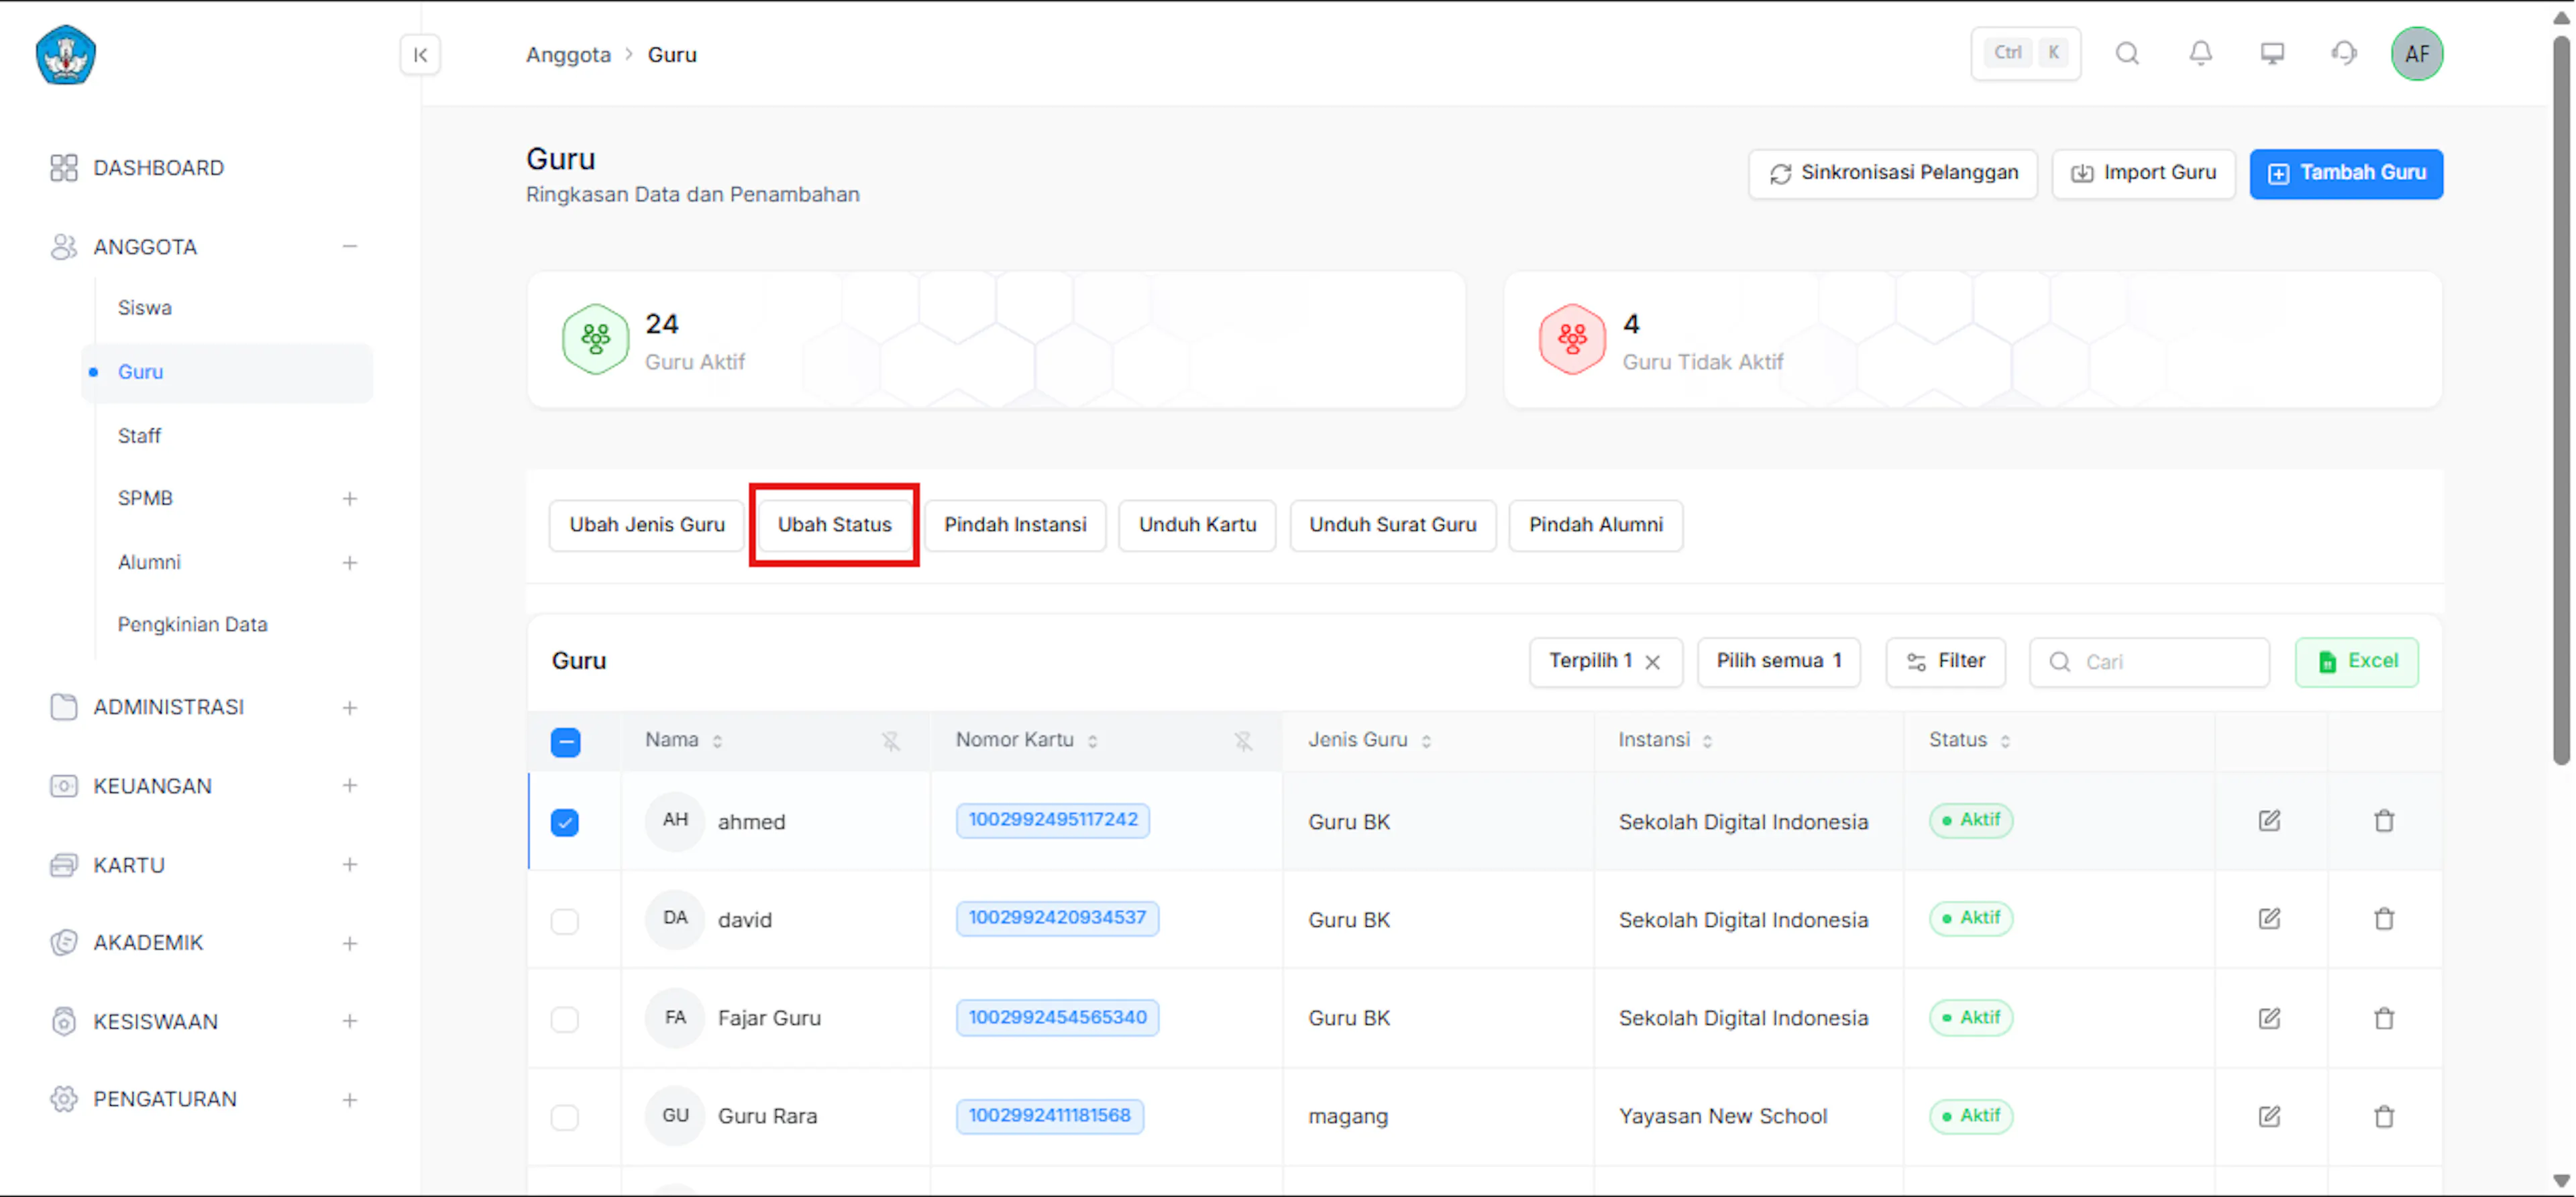Check the Fajar Guru row checkbox
The height and width of the screenshot is (1197, 2576).
[565, 1019]
